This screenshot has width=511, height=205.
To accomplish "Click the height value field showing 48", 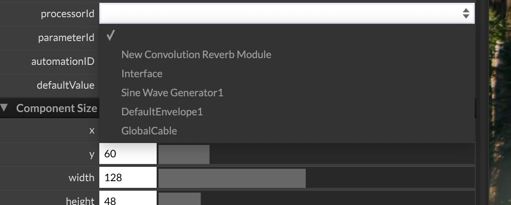I will pos(128,198).
